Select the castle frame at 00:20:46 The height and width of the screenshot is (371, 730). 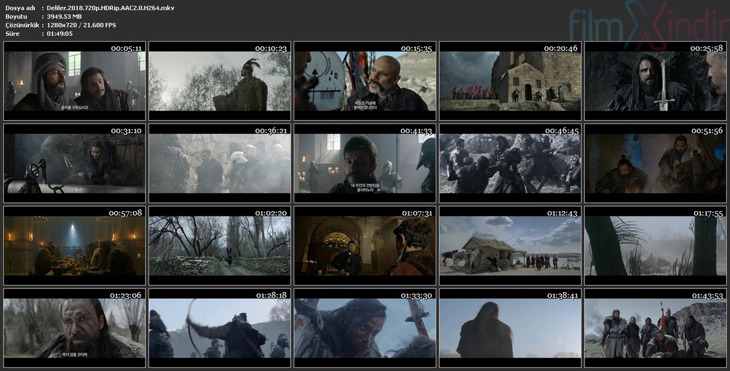(x=510, y=81)
